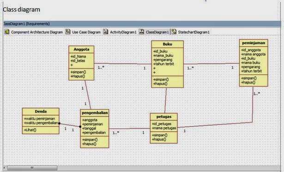This screenshot has width=284, height=172.
Task: Click +id_Nama attribute in Anggota
Action: (78, 56)
